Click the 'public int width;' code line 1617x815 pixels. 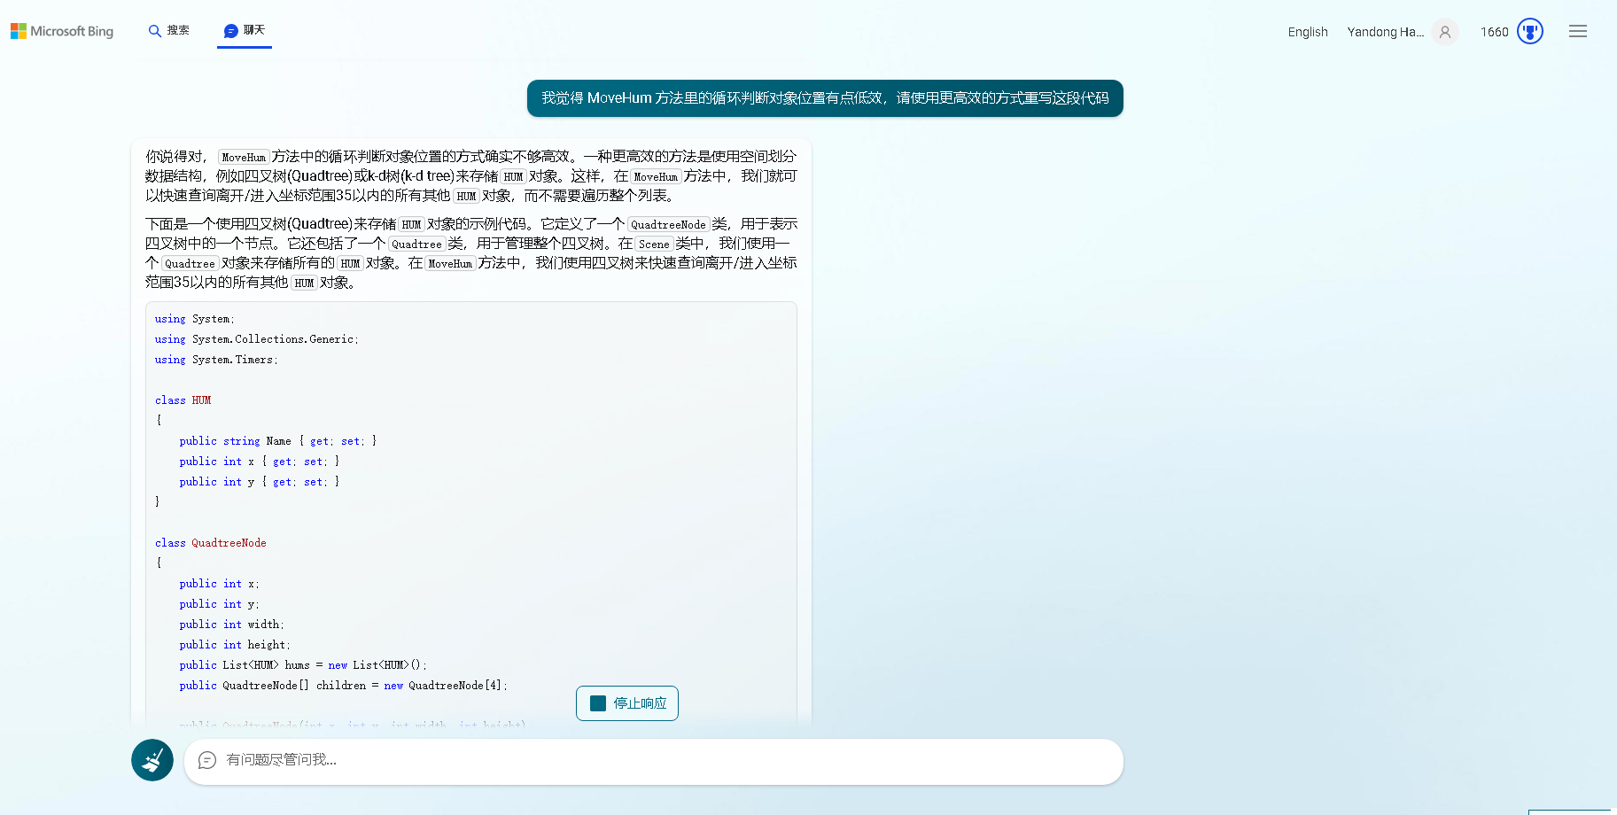coord(232,625)
